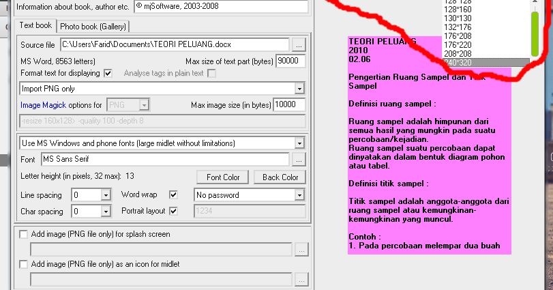Click the Source file path field
Viewport: 553px width, 290px height.
(175, 45)
